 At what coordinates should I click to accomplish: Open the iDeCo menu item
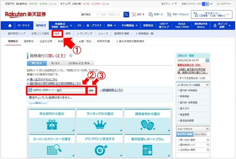[201, 25]
